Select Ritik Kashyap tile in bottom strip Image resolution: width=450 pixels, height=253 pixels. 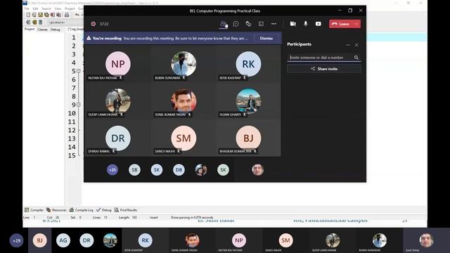pyautogui.click(x=146, y=240)
